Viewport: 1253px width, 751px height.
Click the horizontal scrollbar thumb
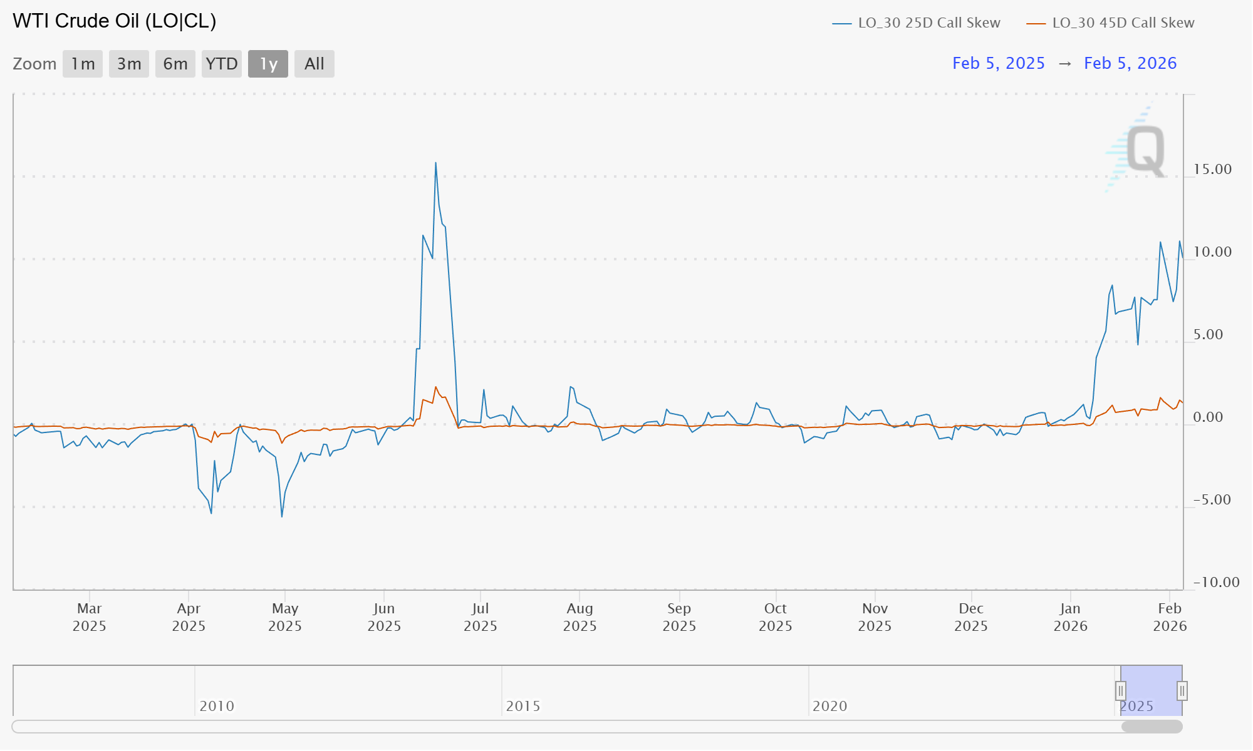click(1152, 727)
